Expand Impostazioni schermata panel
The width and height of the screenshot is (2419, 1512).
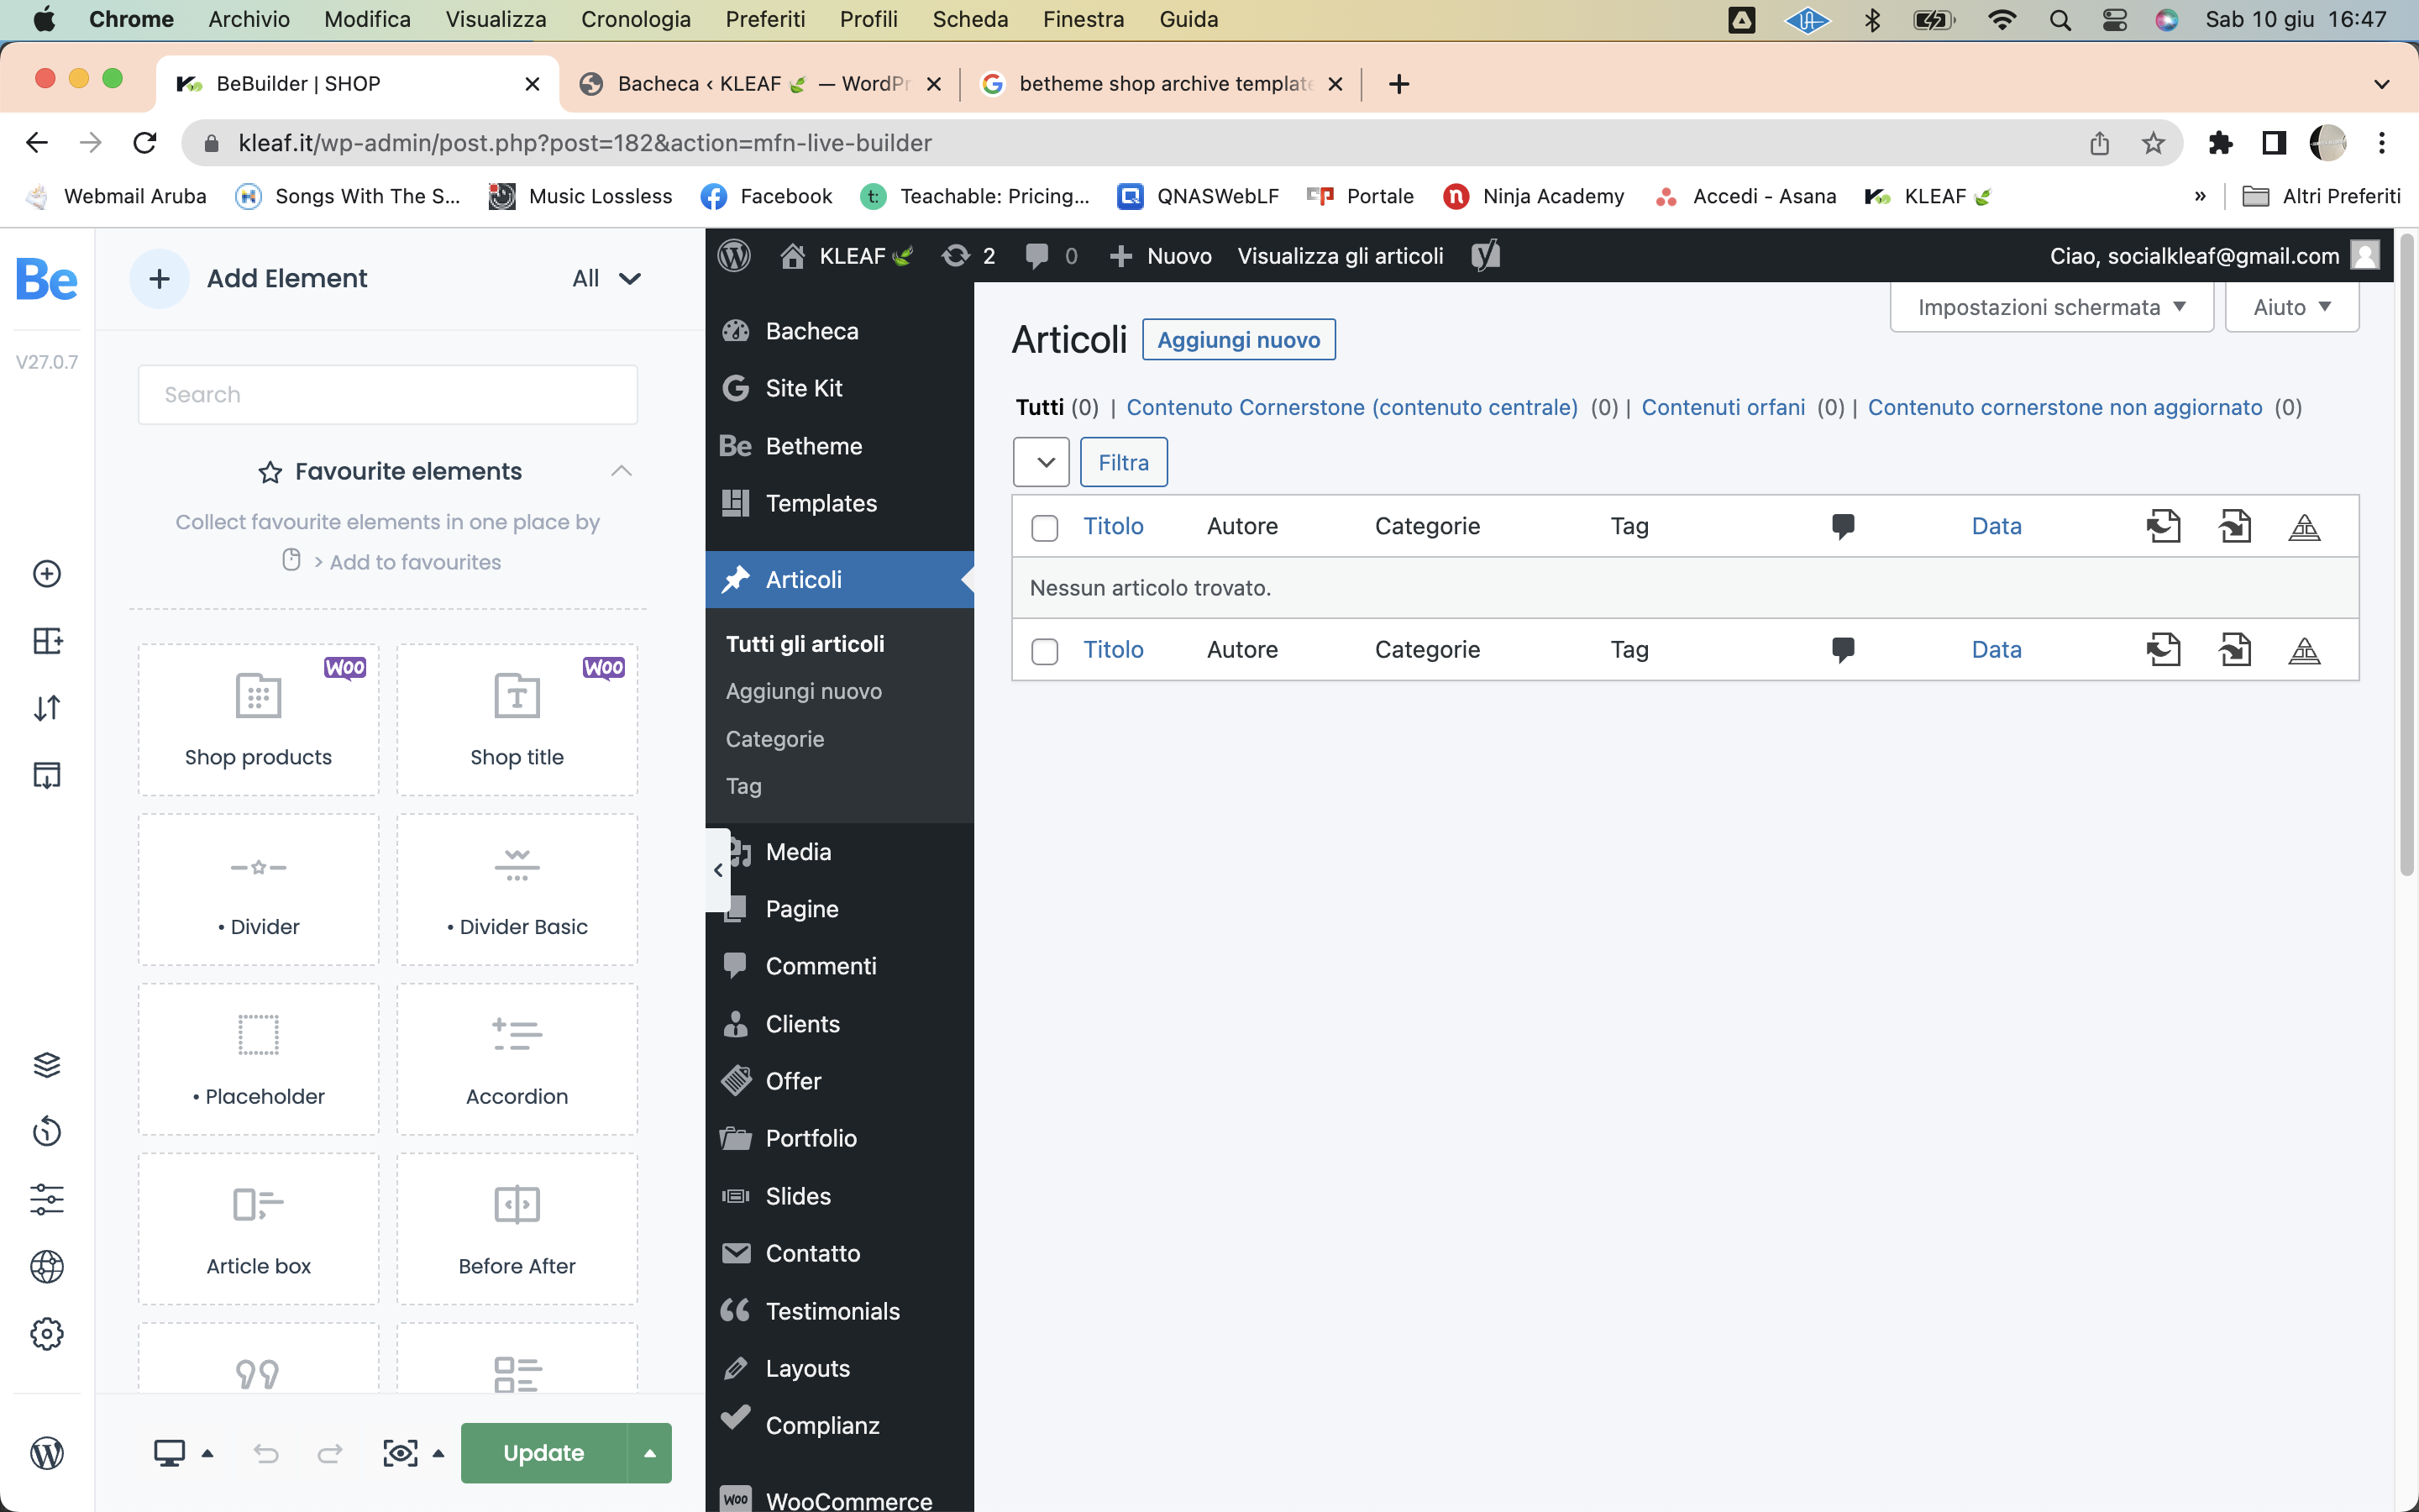[2051, 307]
